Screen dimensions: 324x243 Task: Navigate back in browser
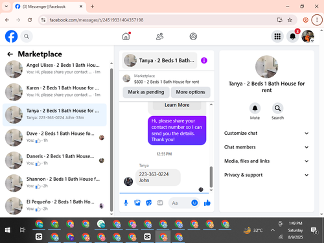(7, 20)
